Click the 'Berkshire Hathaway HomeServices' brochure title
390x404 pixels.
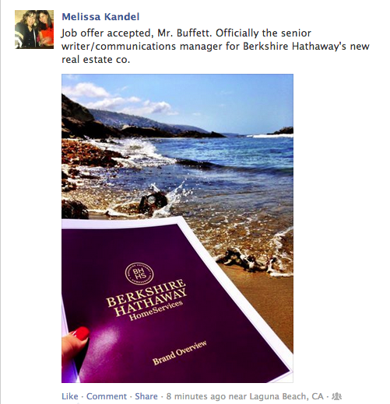pyautogui.click(x=147, y=299)
